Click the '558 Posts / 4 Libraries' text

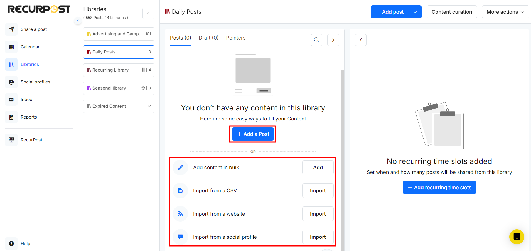tap(106, 18)
